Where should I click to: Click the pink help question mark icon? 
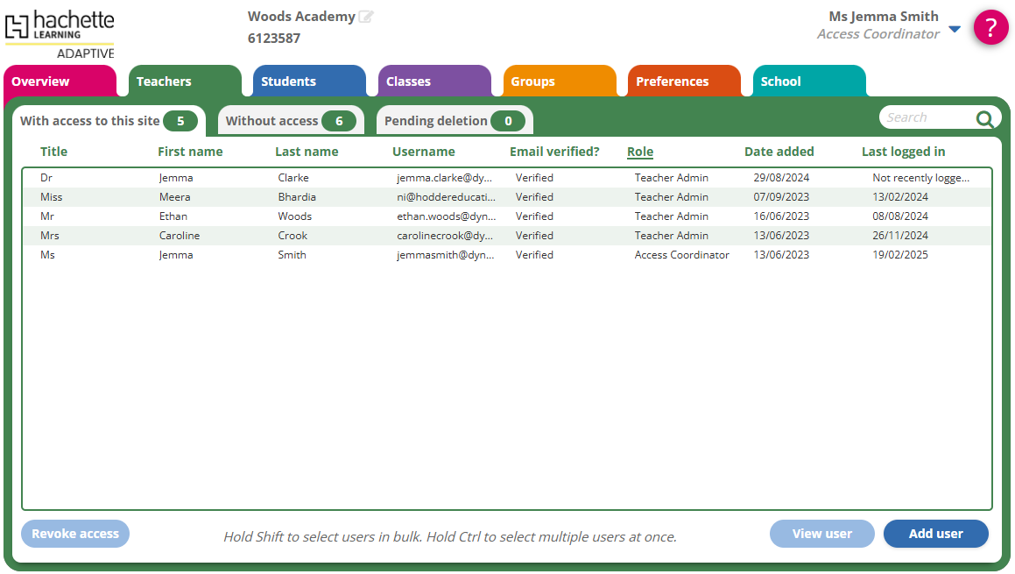990,28
